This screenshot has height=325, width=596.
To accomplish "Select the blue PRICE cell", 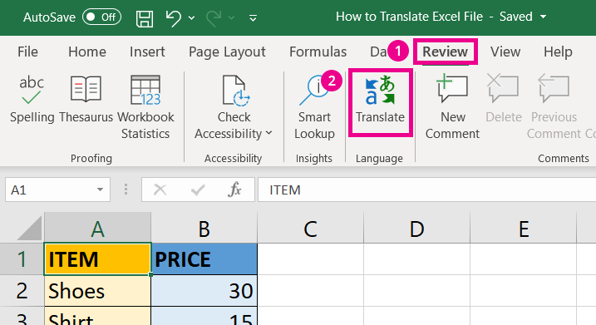I will [204, 259].
